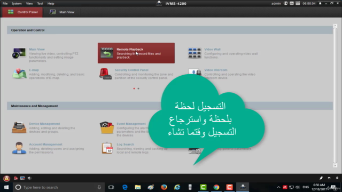This screenshot has width=342, height=192.
Task: Open Security Control Panel siren icon
Action: point(105,74)
